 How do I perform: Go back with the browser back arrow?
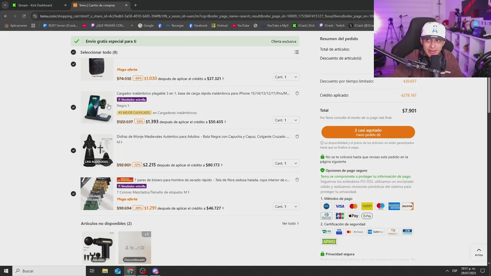pyautogui.click(x=5, y=16)
